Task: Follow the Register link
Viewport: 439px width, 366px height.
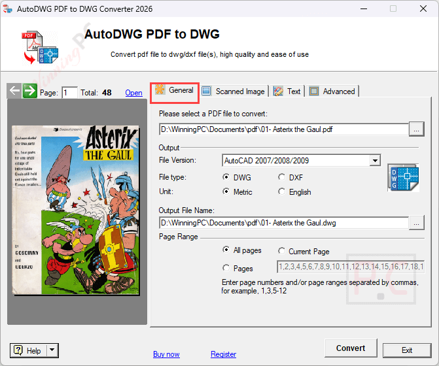Action: click(x=223, y=354)
